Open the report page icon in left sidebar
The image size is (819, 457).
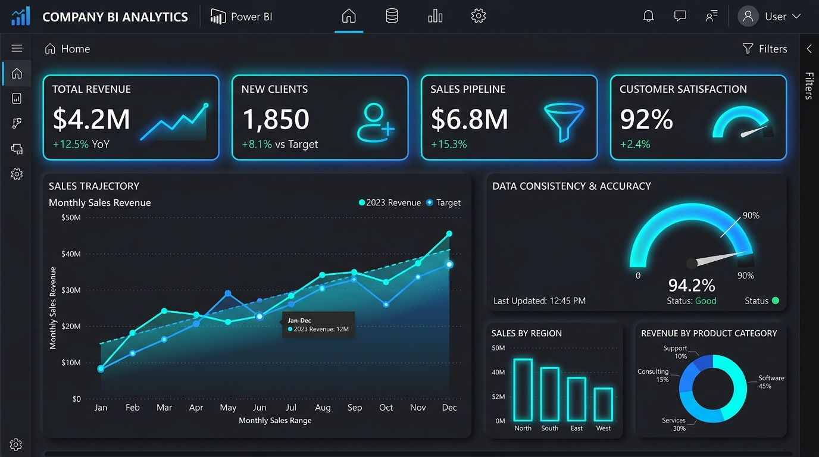click(17, 98)
